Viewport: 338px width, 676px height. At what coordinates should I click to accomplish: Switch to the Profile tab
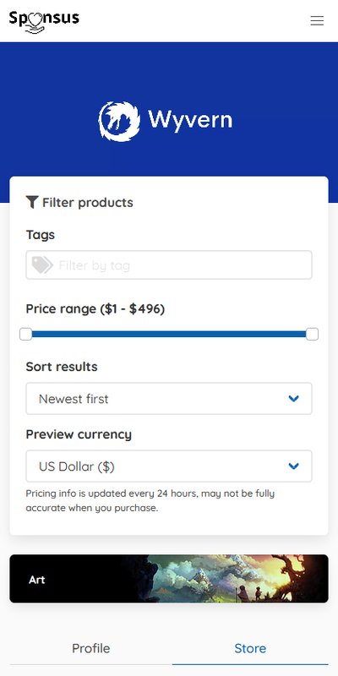click(x=91, y=648)
